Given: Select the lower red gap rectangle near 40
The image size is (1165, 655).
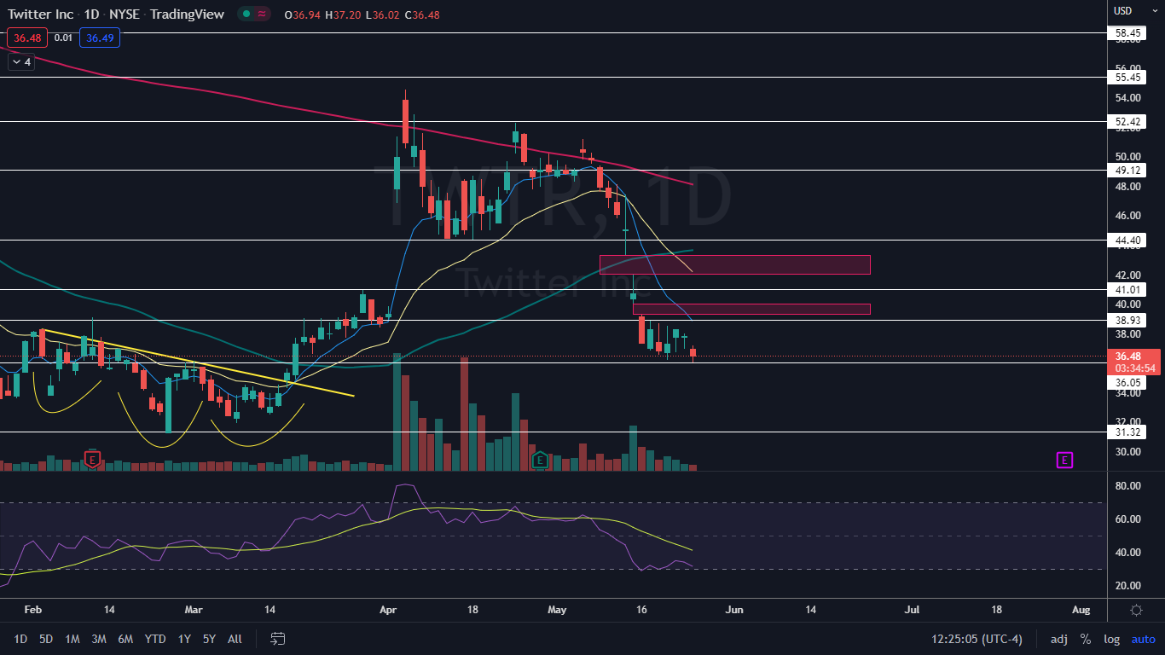Looking at the screenshot, I should pos(751,309).
